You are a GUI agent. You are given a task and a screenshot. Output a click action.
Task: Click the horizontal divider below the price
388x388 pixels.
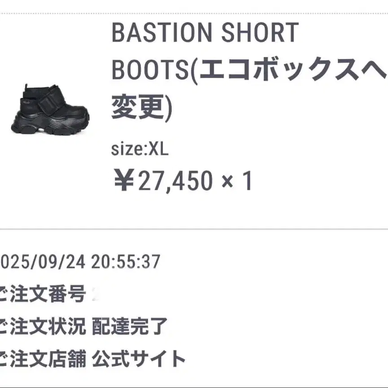(x=194, y=229)
